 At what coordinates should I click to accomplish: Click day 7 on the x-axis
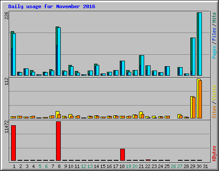[53, 166]
